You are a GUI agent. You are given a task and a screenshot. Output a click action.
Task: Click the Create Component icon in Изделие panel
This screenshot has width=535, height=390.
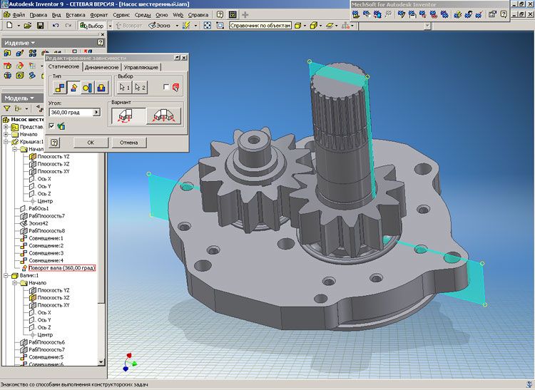[20, 53]
